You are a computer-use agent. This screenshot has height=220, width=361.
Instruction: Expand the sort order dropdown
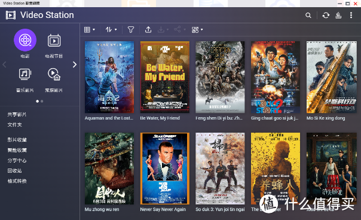pyautogui.click(x=111, y=29)
